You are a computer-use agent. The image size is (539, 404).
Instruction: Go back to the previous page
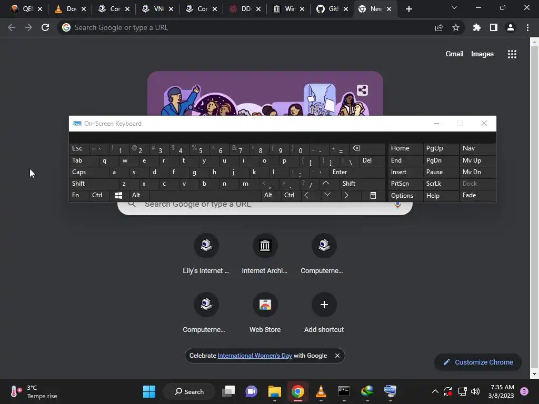[12, 27]
